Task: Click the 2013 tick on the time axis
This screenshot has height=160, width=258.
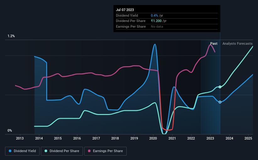Action: point(20,138)
